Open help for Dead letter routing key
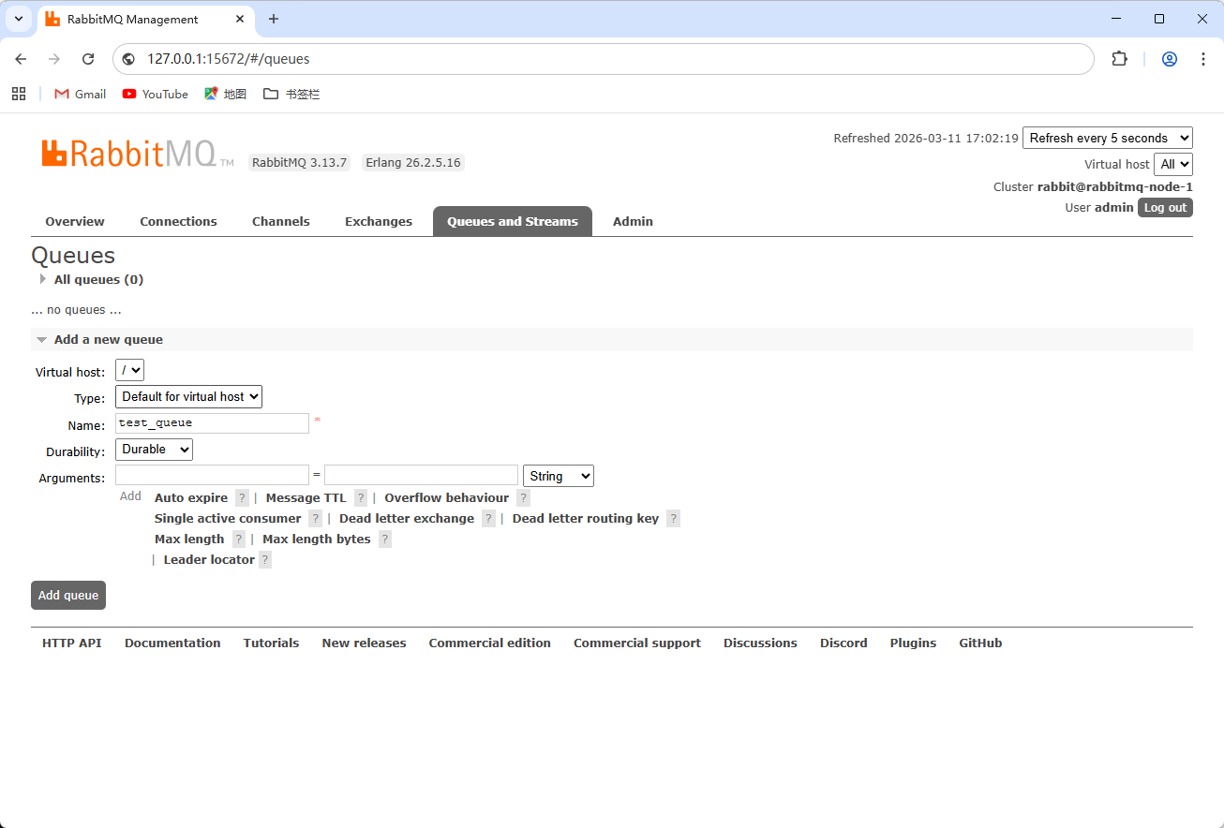Screen dimensions: 1224x828 tap(673, 519)
